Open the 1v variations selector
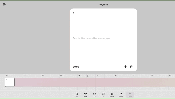This screenshot has width=175, height=99. point(103,95)
